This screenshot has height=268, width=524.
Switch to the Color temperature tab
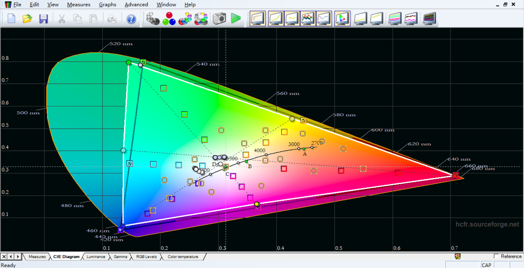point(183,257)
